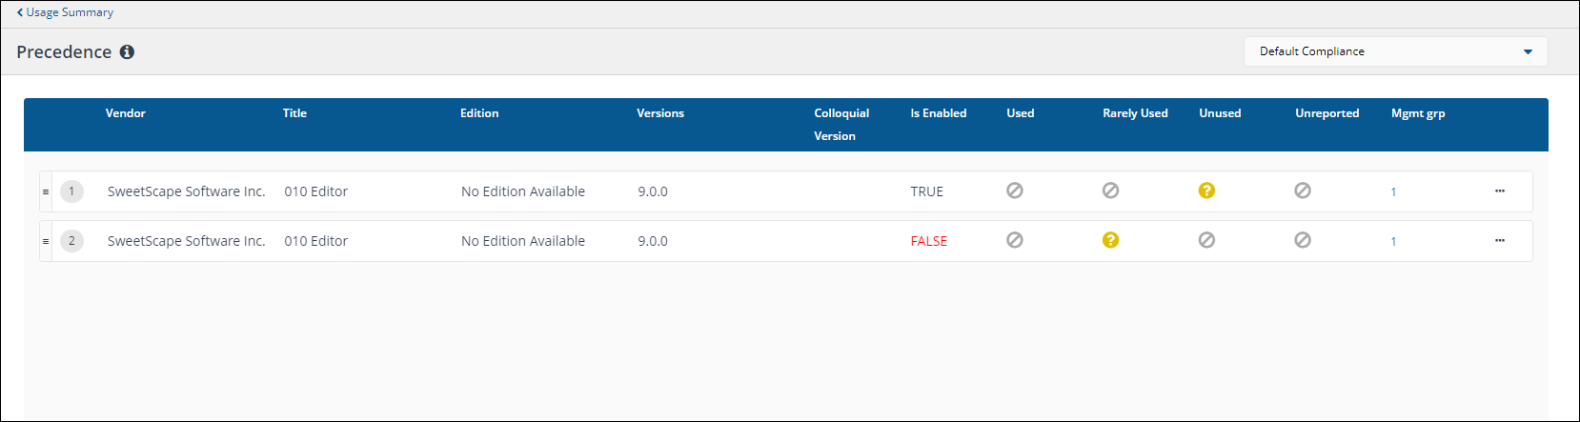
Task: Click the Vendor column header
Action: pyautogui.click(x=126, y=113)
